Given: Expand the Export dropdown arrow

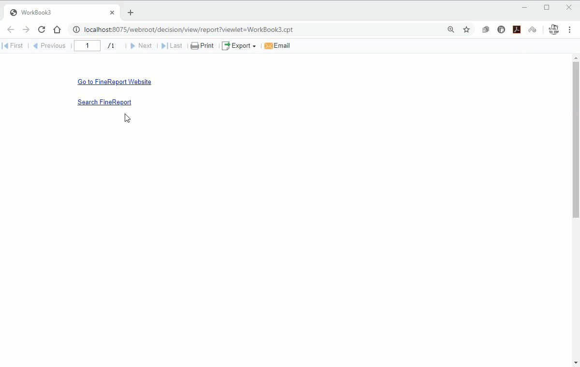Looking at the screenshot, I should click(x=254, y=46).
